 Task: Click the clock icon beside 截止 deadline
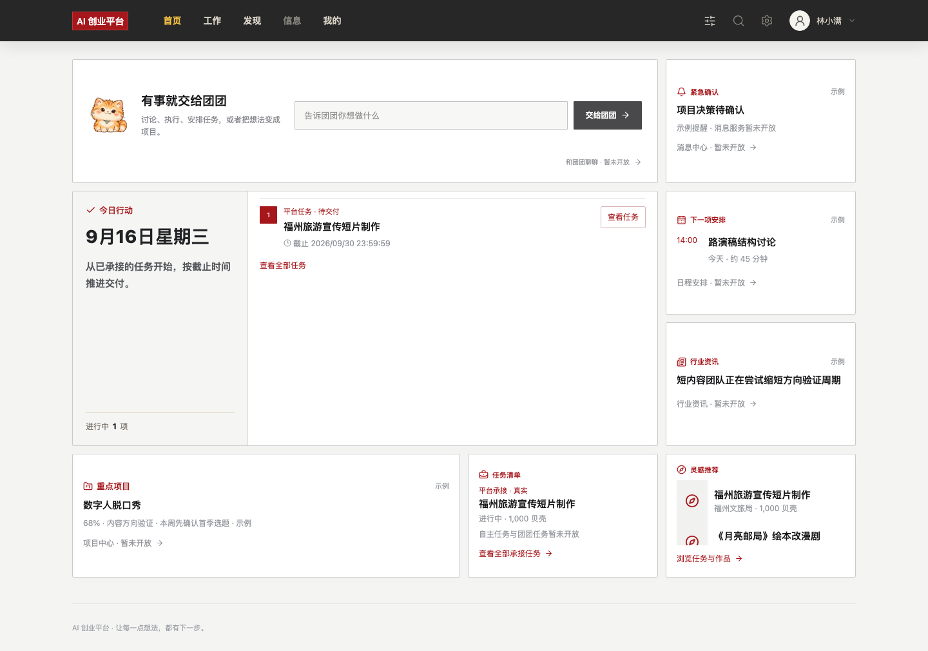coord(287,243)
